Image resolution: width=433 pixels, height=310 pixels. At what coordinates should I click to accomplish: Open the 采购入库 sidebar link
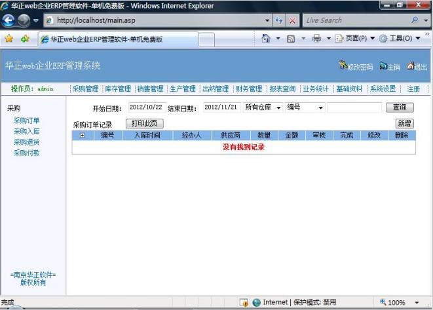(x=27, y=131)
